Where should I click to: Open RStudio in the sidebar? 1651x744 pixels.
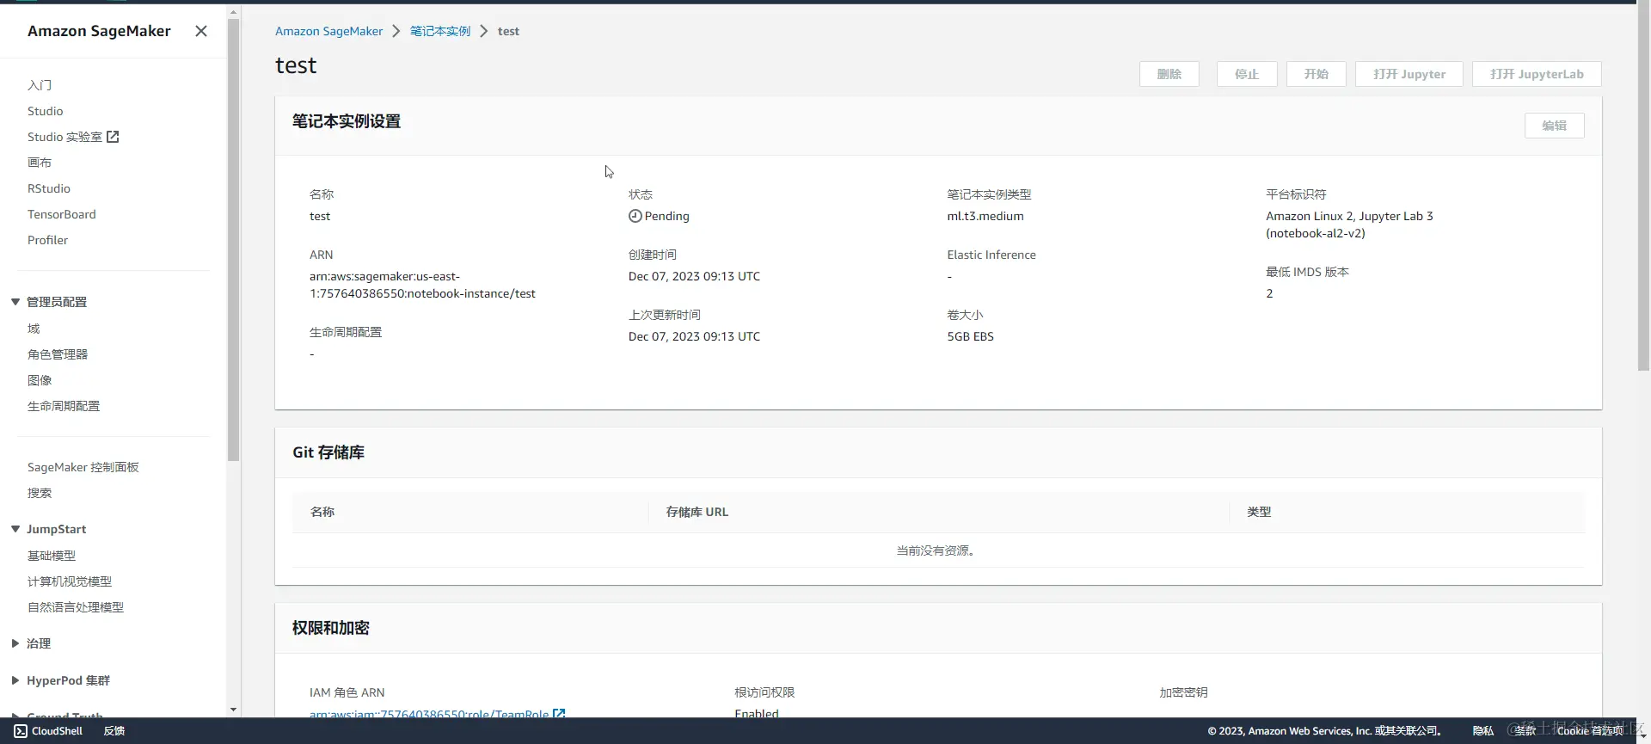click(49, 188)
